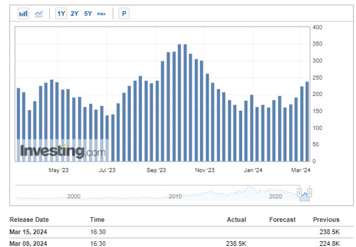Screen dimensions: 356x247
Task: Select the max time range
Action: [101, 14]
